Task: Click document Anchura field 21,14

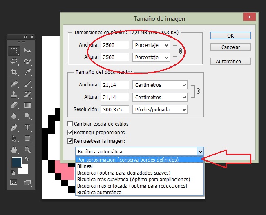Action: 115,85
